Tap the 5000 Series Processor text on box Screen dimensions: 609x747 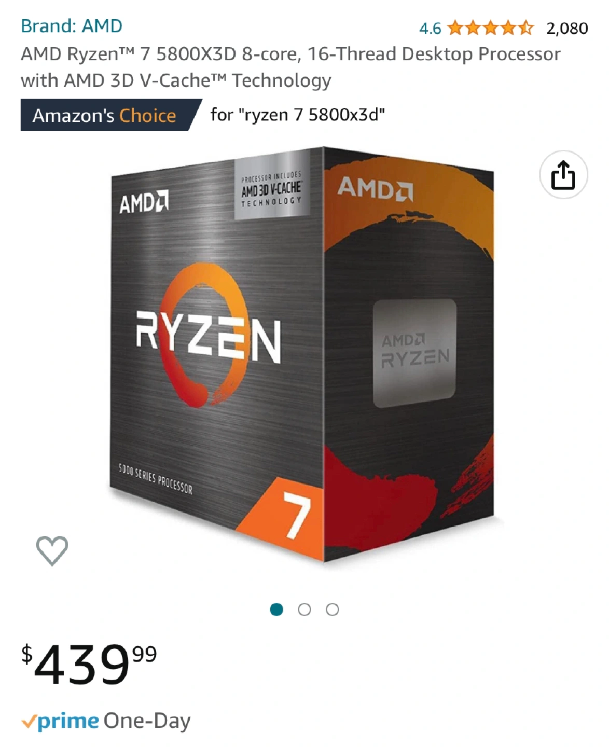tap(155, 479)
